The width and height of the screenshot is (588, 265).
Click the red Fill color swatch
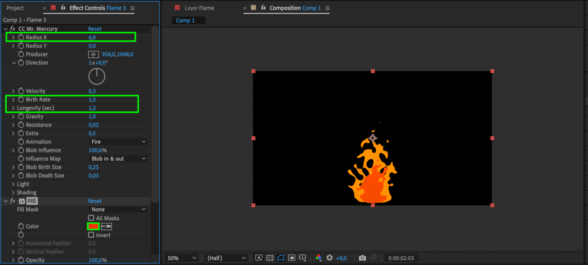pyautogui.click(x=93, y=227)
